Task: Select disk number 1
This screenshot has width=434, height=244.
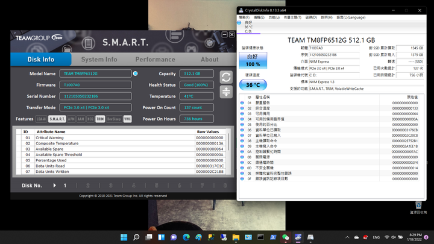Action: click(65, 186)
